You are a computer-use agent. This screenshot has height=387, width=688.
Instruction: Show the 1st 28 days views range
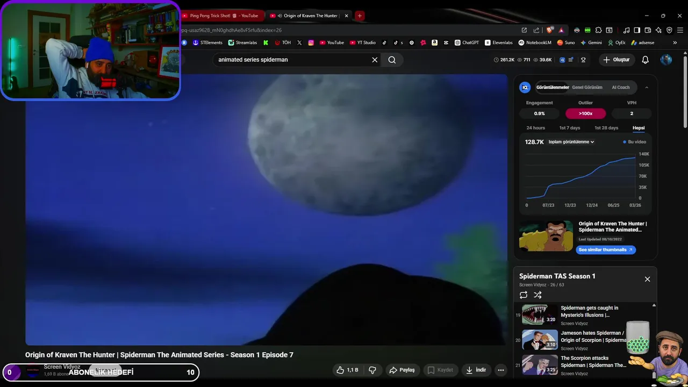pos(606,128)
